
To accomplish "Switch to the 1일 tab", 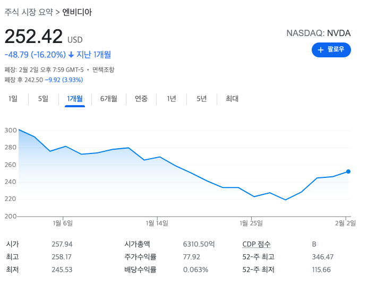I will [13, 99].
